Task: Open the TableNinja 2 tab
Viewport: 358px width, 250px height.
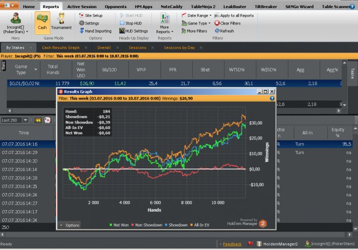Action: pyautogui.click(x=203, y=7)
